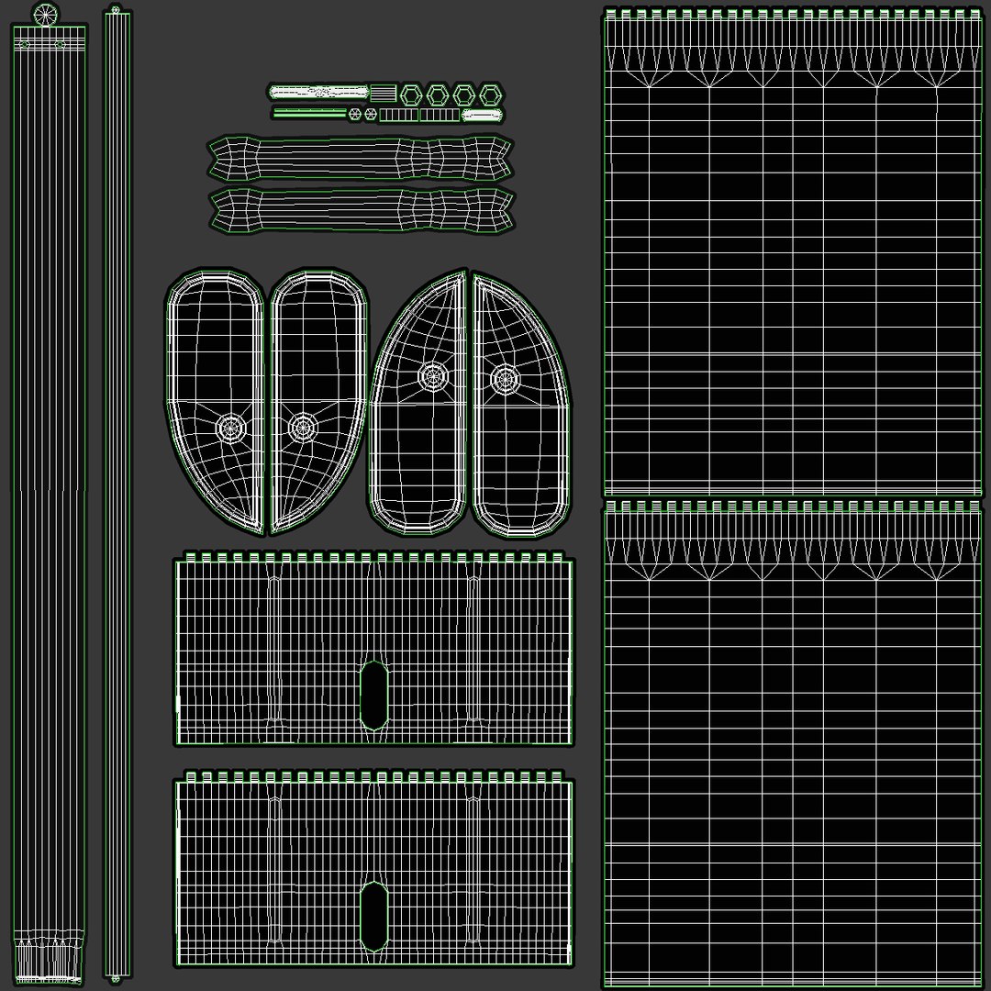Select the last hexagon UV island in row
This screenshot has width=991, height=991.
pyautogui.click(x=490, y=95)
